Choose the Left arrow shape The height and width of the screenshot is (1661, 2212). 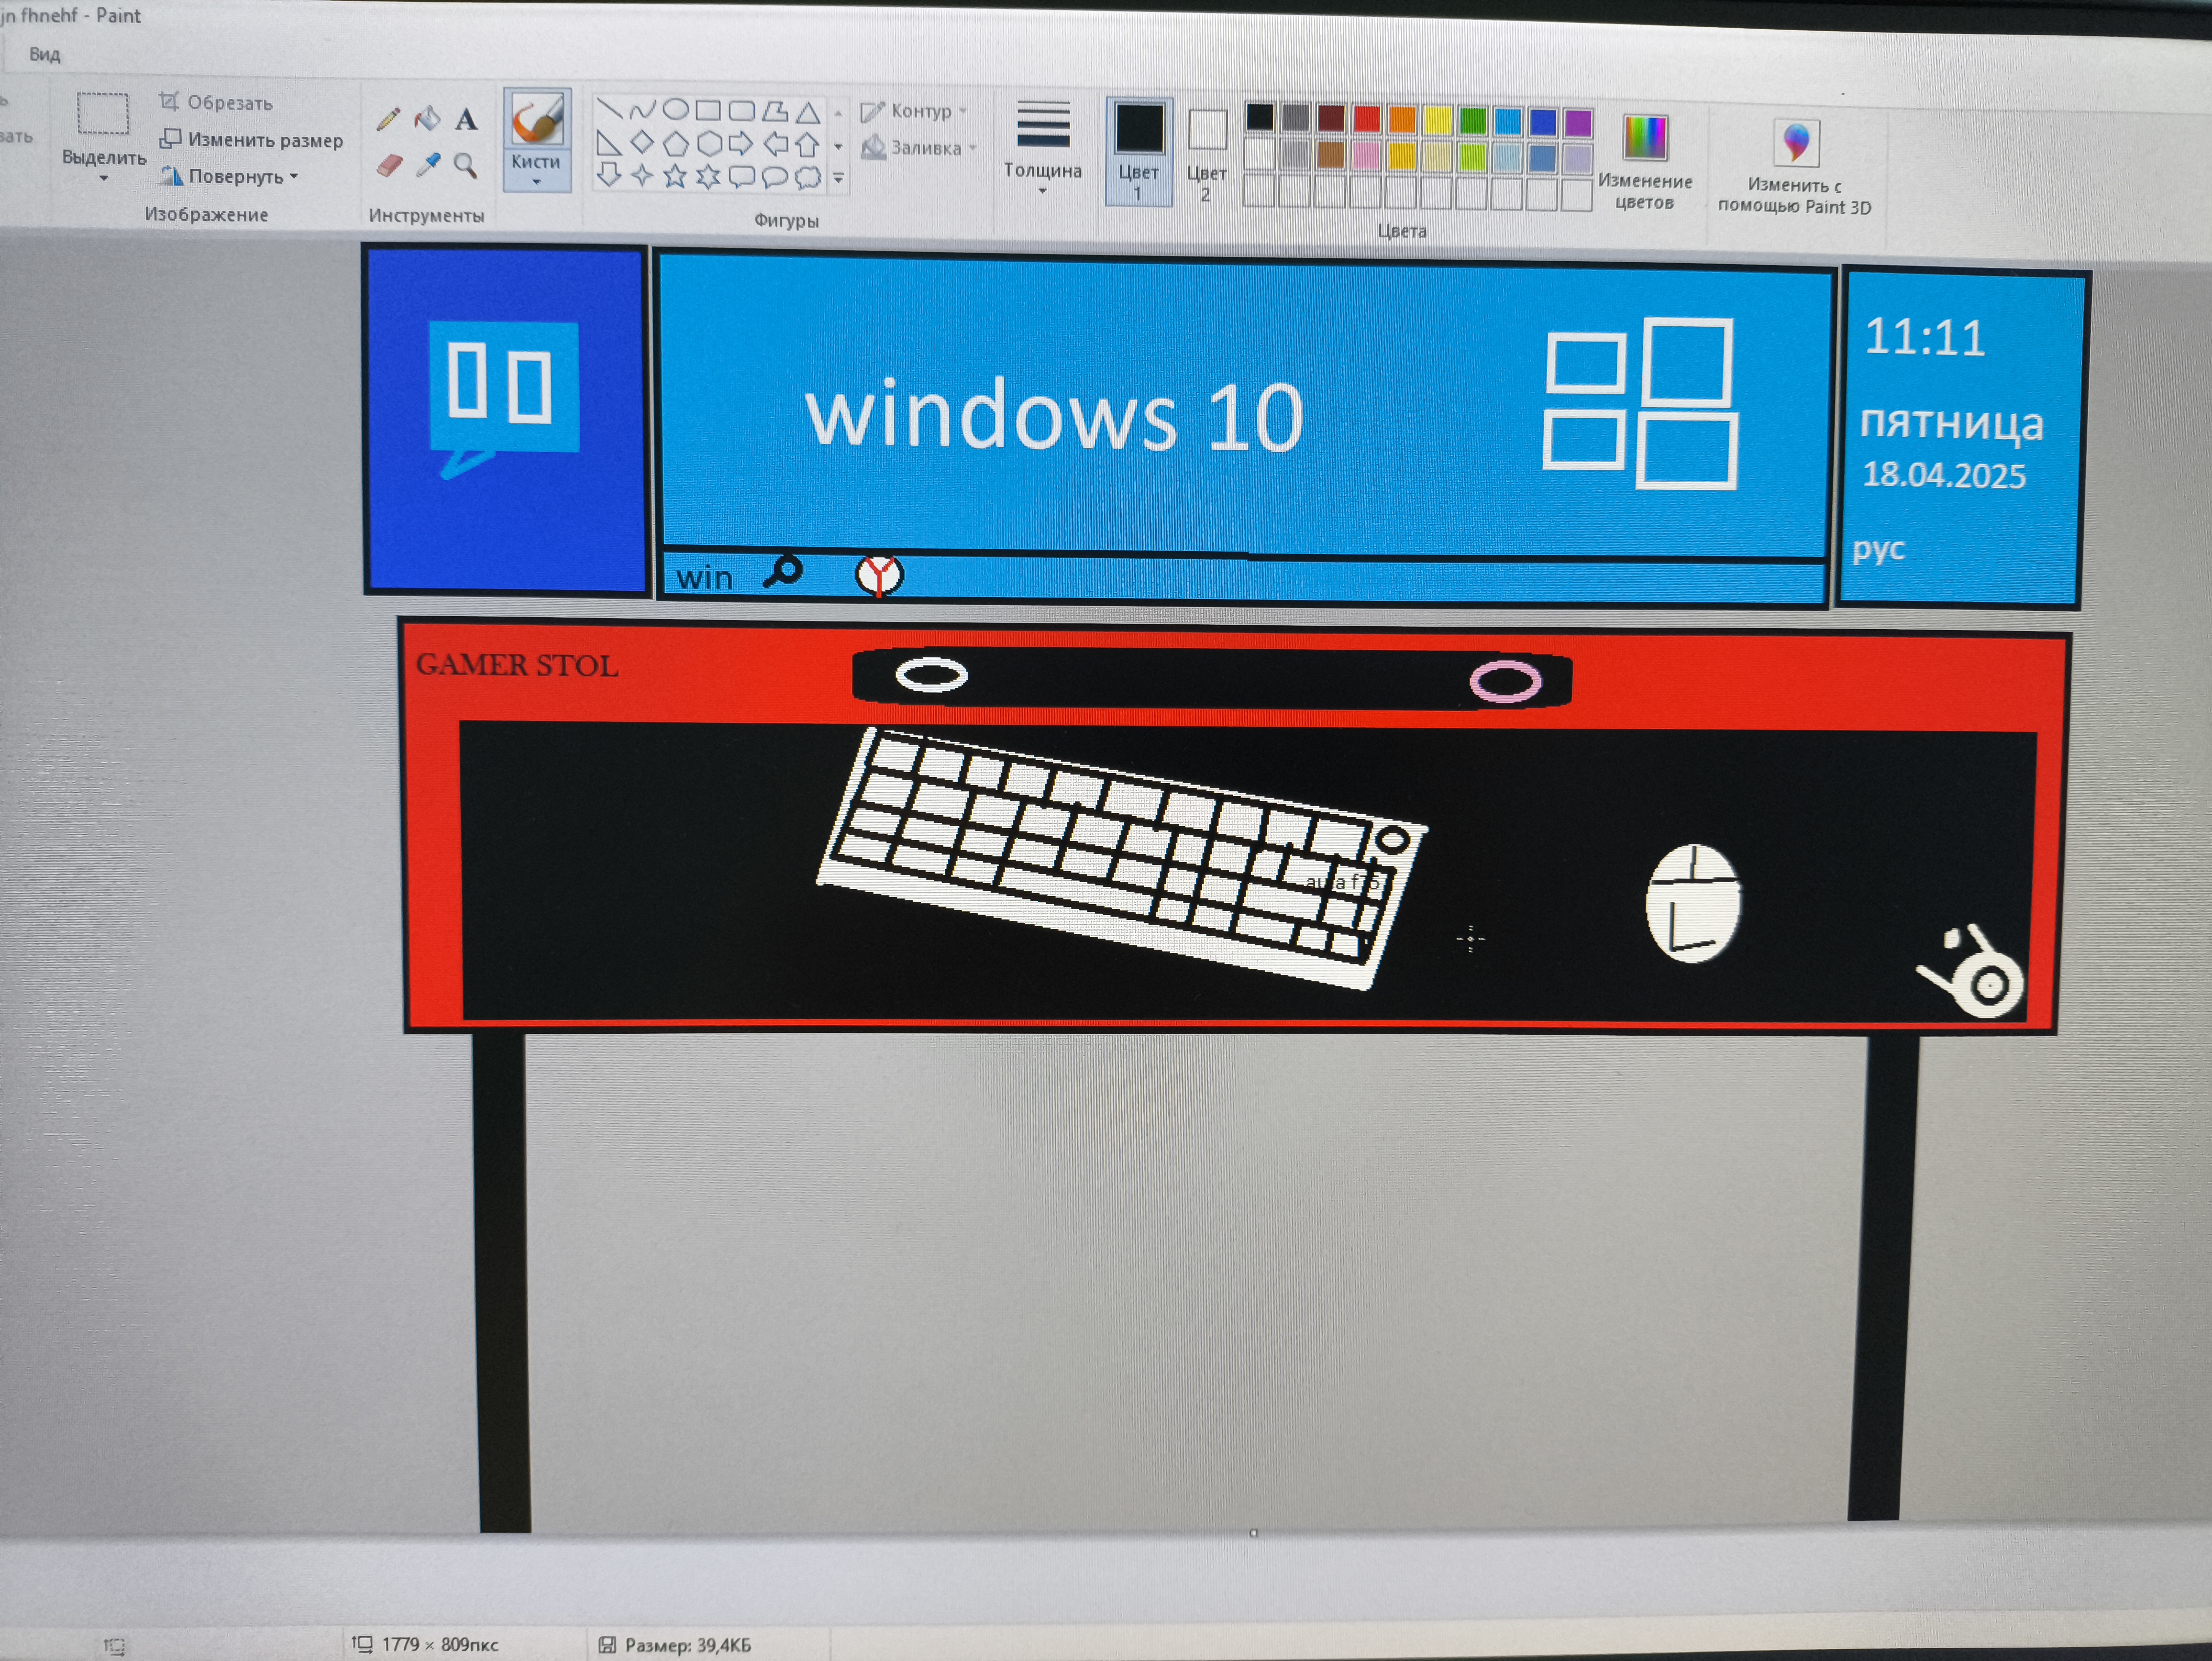coord(776,145)
